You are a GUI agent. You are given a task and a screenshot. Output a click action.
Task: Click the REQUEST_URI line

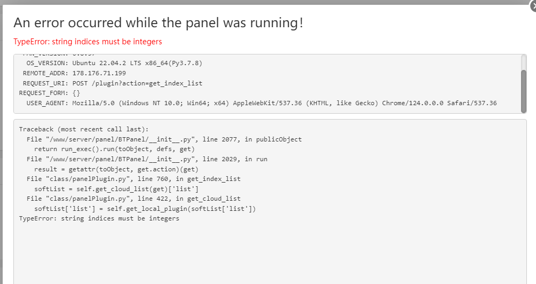(112, 83)
